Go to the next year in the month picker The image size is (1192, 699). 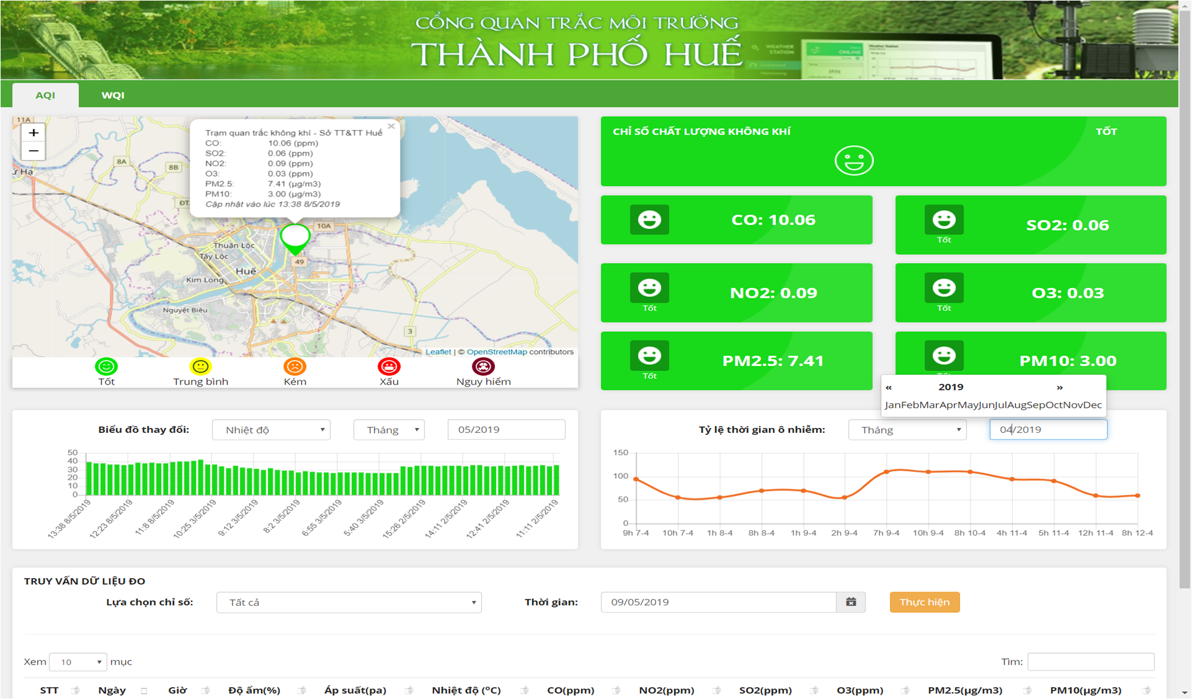(x=1059, y=387)
